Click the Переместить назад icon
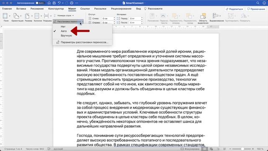 pos(189,16)
